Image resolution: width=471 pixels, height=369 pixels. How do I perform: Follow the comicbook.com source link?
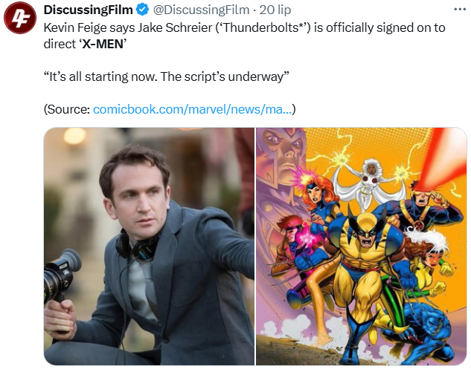192,109
